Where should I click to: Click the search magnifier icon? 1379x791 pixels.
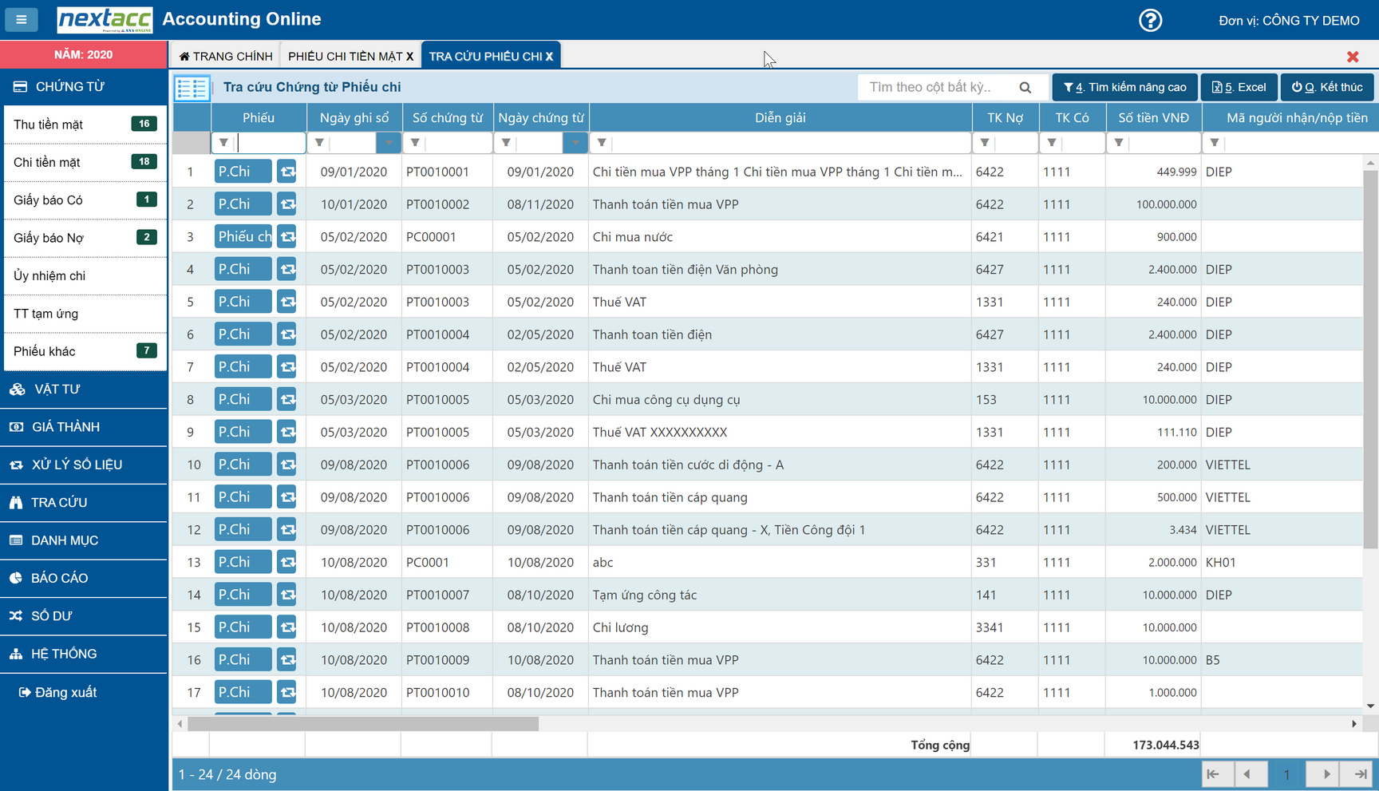click(1025, 88)
